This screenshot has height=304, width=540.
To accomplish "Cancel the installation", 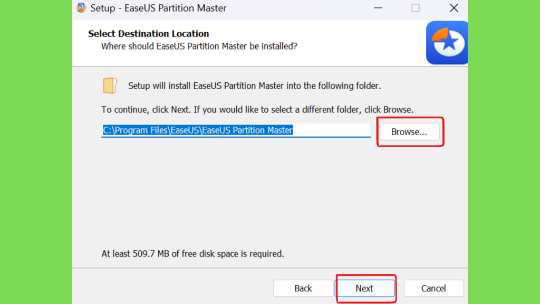I will pyautogui.click(x=433, y=288).
